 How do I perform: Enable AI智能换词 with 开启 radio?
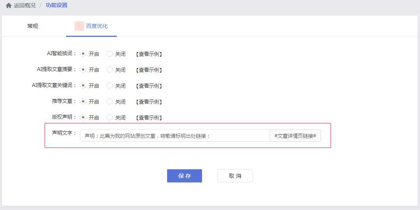83,54
